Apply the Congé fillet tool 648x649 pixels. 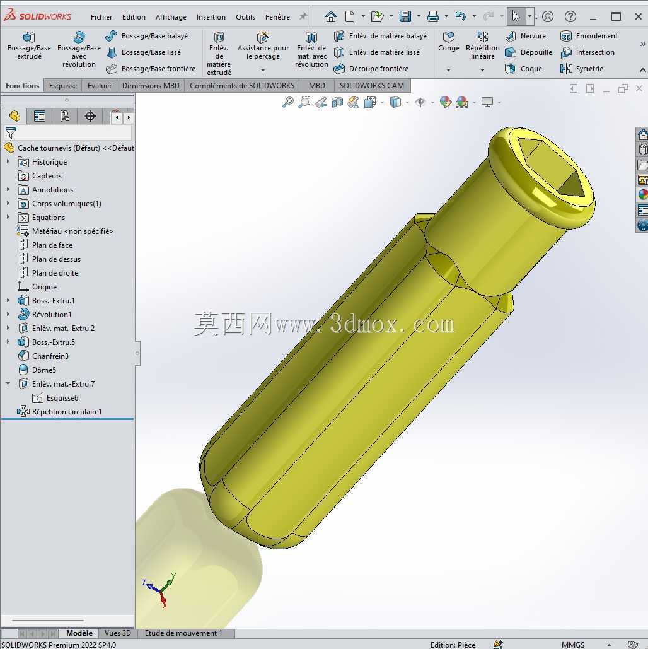pyautogui.click(x=449, y=42)
